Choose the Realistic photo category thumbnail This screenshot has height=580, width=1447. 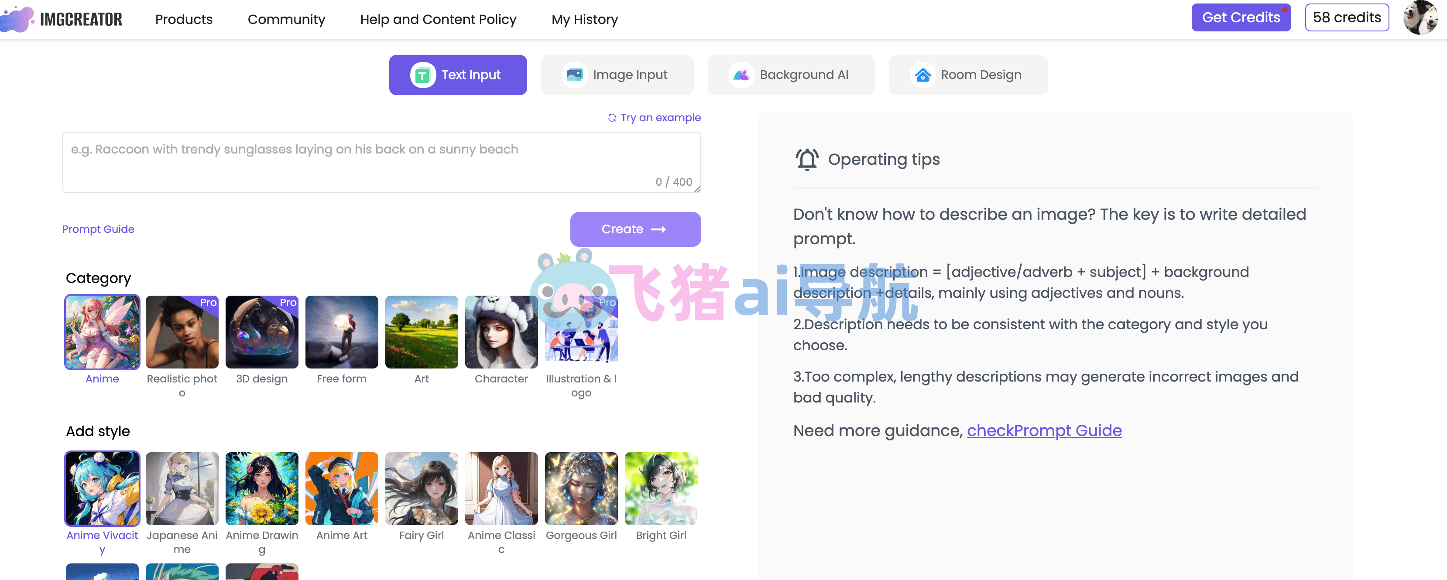point(182,332)
